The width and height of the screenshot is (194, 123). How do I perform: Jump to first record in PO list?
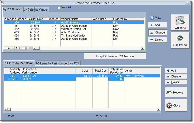pos(6,48)
